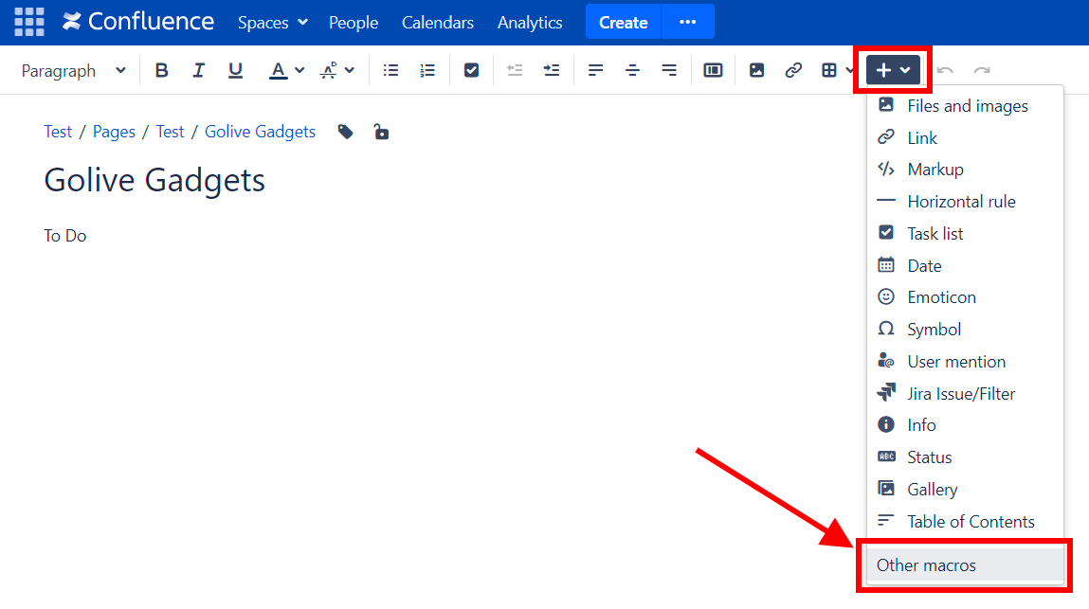
Task: Underline the selected text
Action: pos(235,70)
